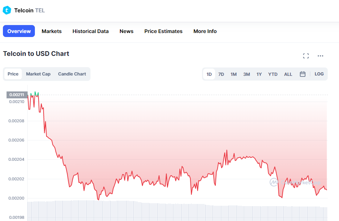
Task: Open the fullscreen chart icon
Action: click(x=306, y=56)
